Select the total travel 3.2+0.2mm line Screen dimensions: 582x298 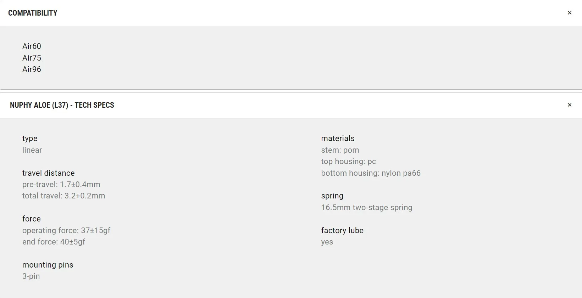pyautogui.click(x=63, y=196)
